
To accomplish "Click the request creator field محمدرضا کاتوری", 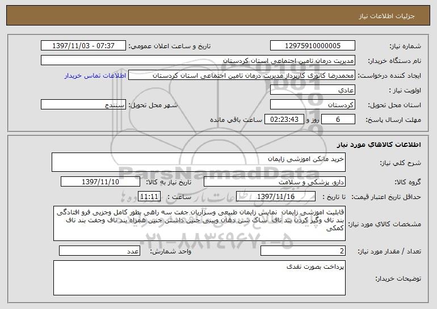I will 242,75.
